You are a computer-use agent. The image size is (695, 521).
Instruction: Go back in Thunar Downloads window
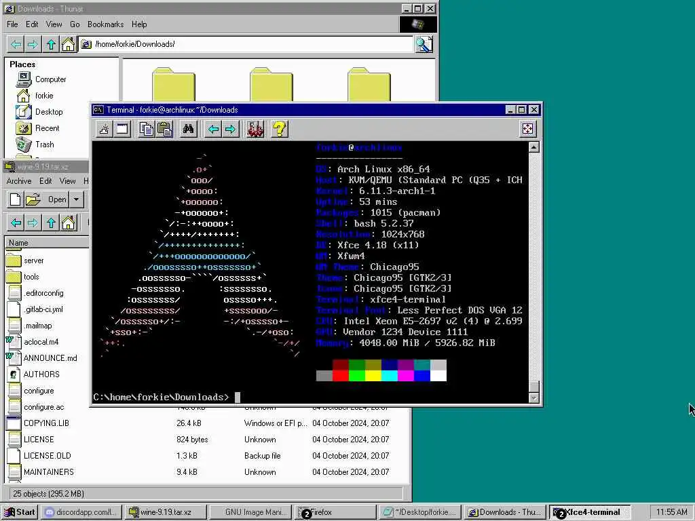(x=16, y=44)
